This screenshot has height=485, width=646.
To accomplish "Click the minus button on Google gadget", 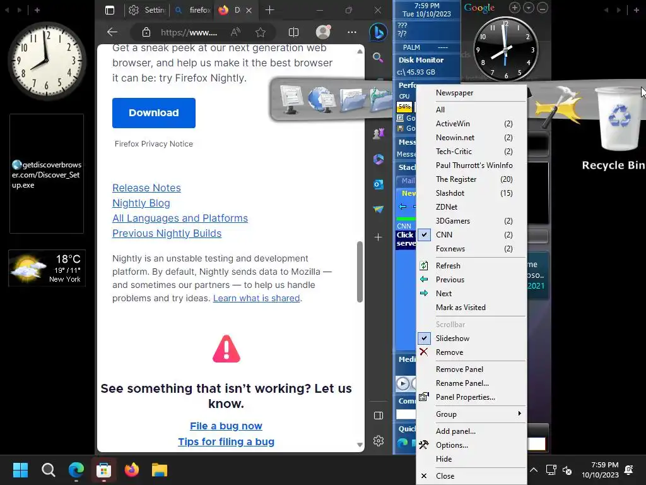I will [x=543, y=8].
